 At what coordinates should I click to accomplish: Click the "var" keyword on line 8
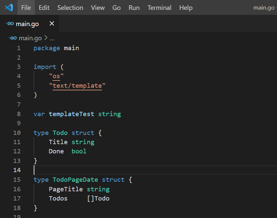click(39, 114)
